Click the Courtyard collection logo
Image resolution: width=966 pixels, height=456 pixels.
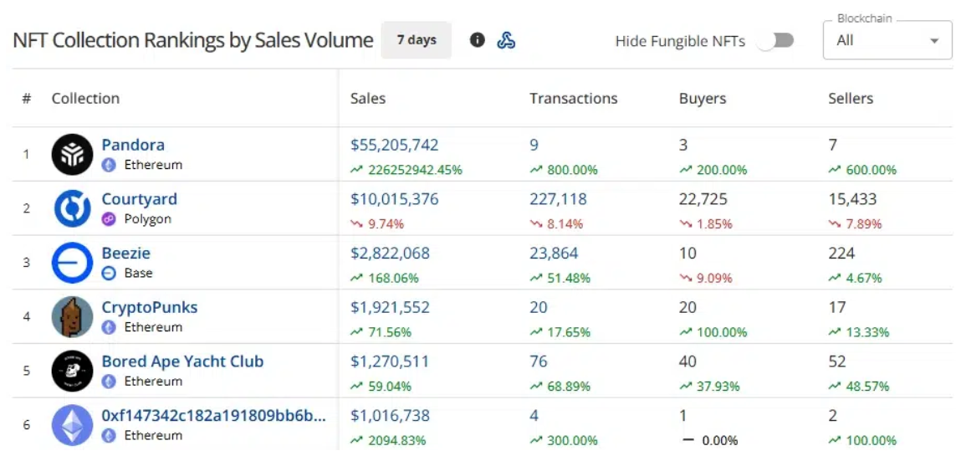[72, 208]
